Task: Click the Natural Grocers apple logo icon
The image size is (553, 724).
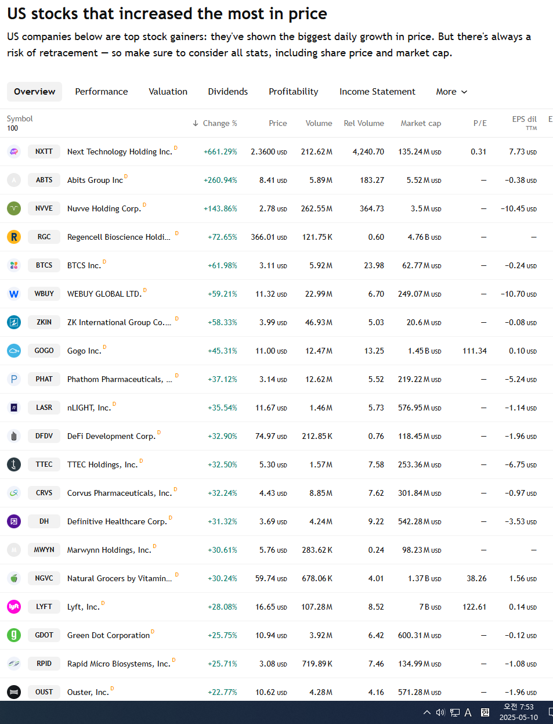Action: pyautogui.click(x=14, y=578)
